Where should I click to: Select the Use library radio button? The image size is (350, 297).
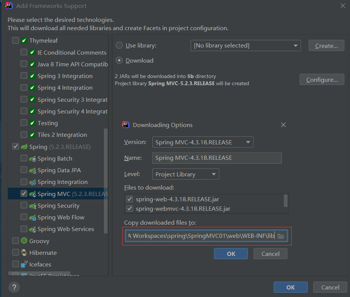coord(119,45)
